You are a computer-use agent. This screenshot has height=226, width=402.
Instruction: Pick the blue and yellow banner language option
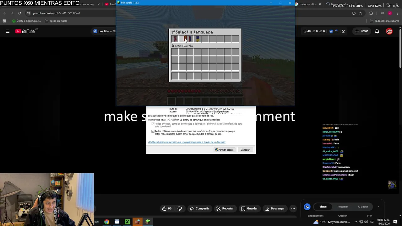point(198,39)
